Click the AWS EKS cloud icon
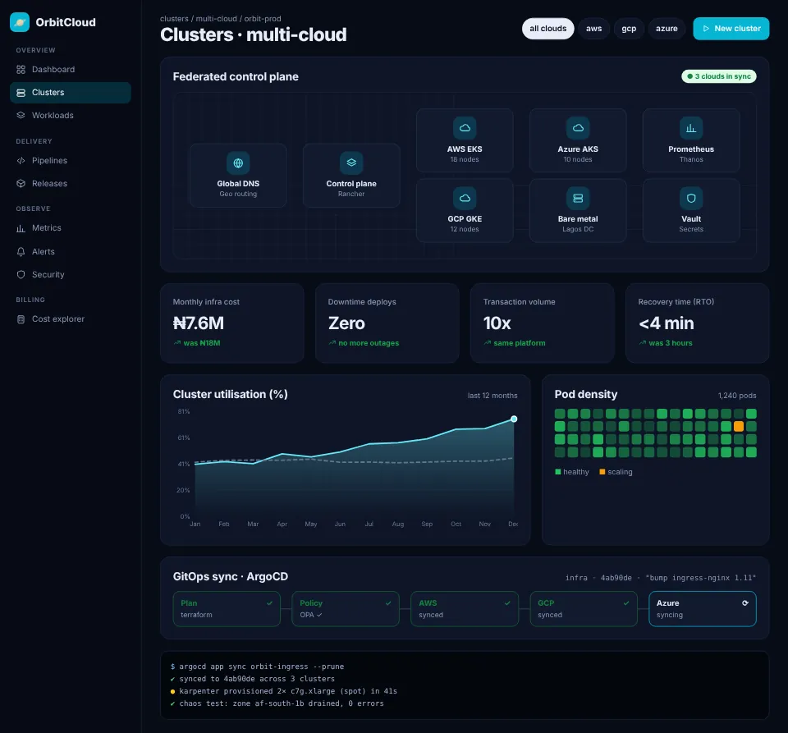 (465, 128)
